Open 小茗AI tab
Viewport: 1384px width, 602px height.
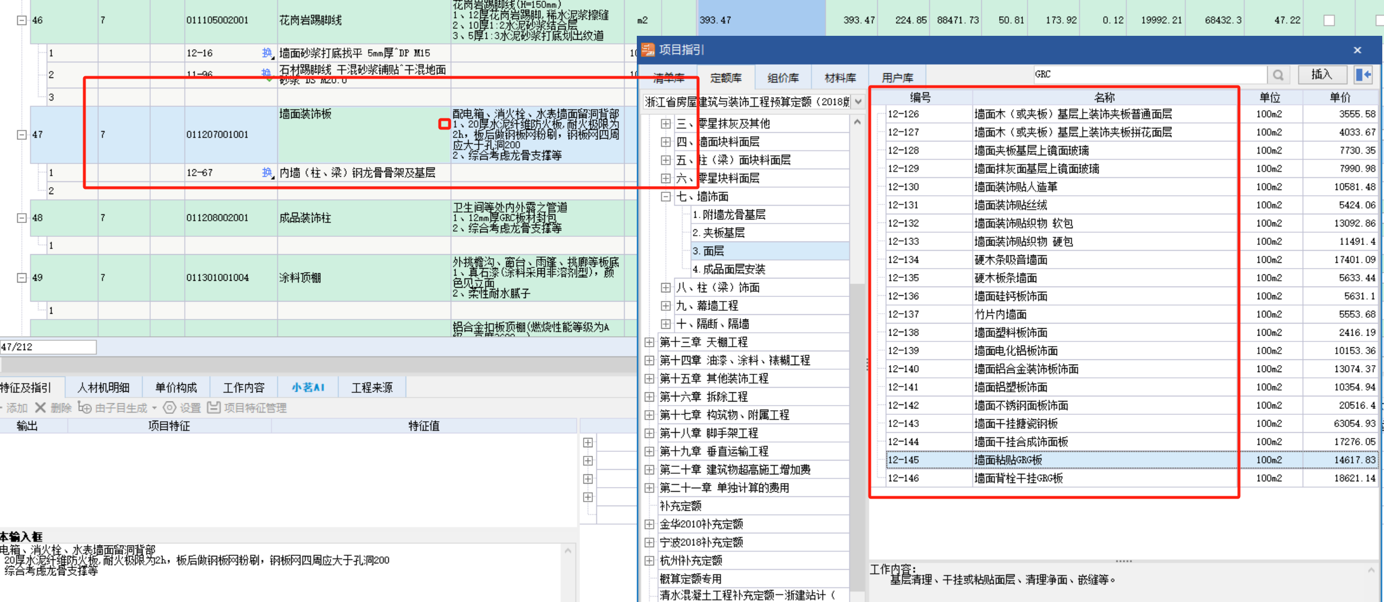pyautogui.click(x=307, y=387)
